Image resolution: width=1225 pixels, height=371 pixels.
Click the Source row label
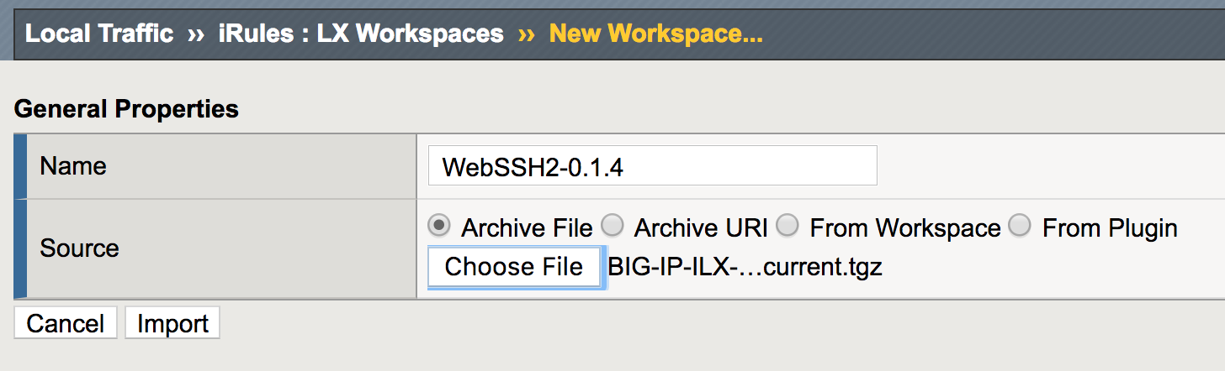coord(80,248)
